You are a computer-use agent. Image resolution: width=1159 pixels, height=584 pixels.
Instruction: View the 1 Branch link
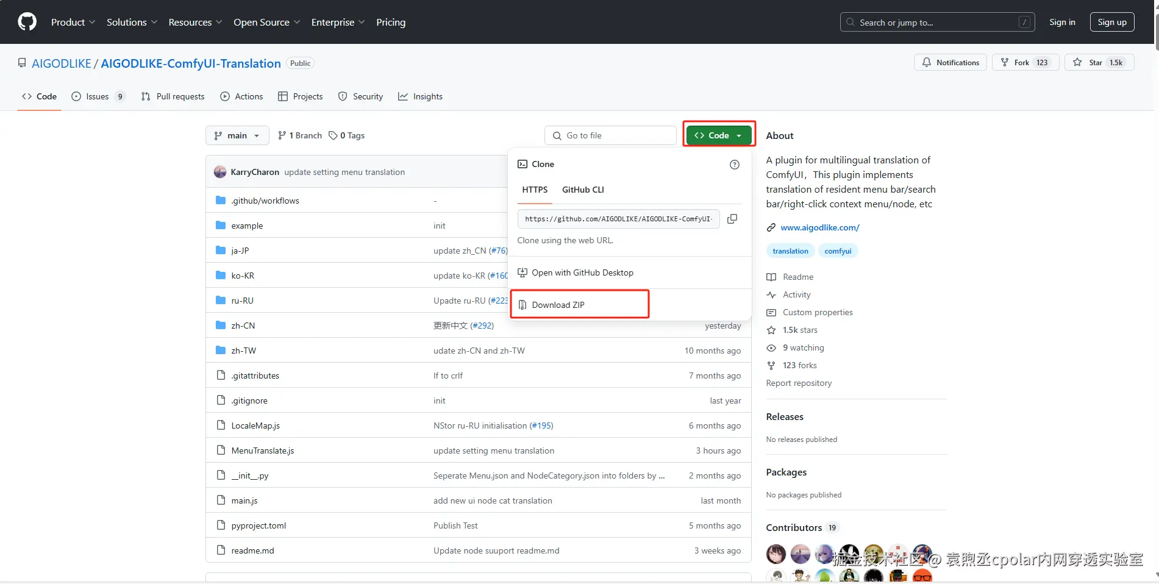300,135
